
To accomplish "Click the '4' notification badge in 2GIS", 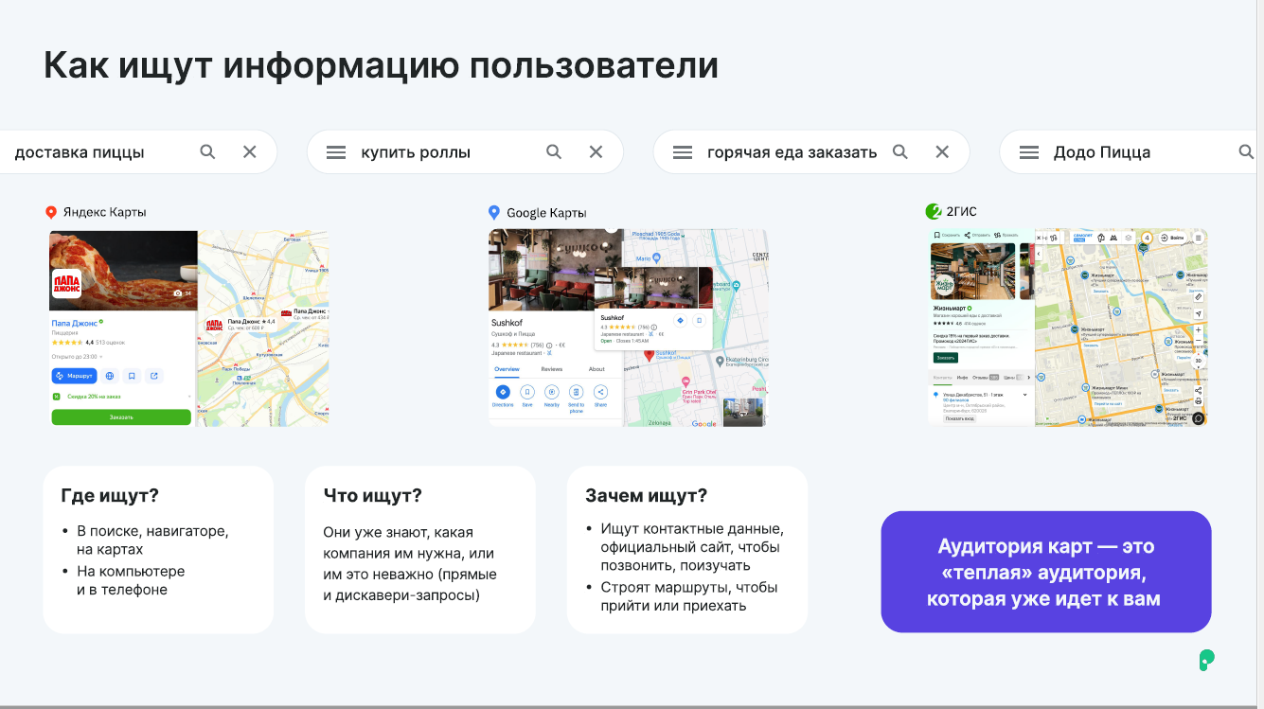I will point(1147,238).
